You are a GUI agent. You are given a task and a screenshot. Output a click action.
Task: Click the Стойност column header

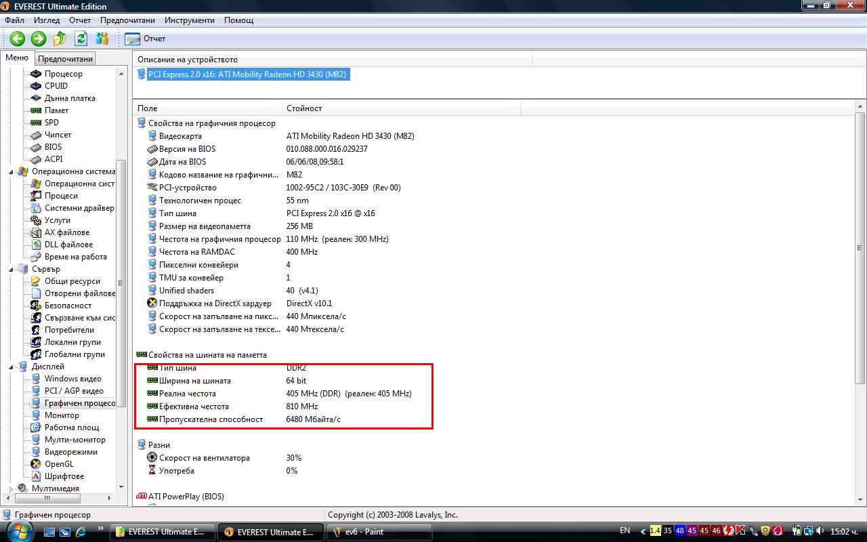[x=401, y=108]
